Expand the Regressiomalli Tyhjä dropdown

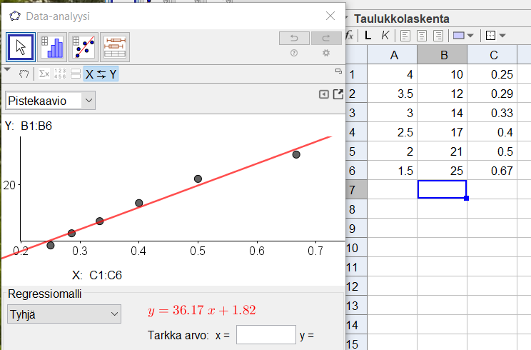[64, 314]
